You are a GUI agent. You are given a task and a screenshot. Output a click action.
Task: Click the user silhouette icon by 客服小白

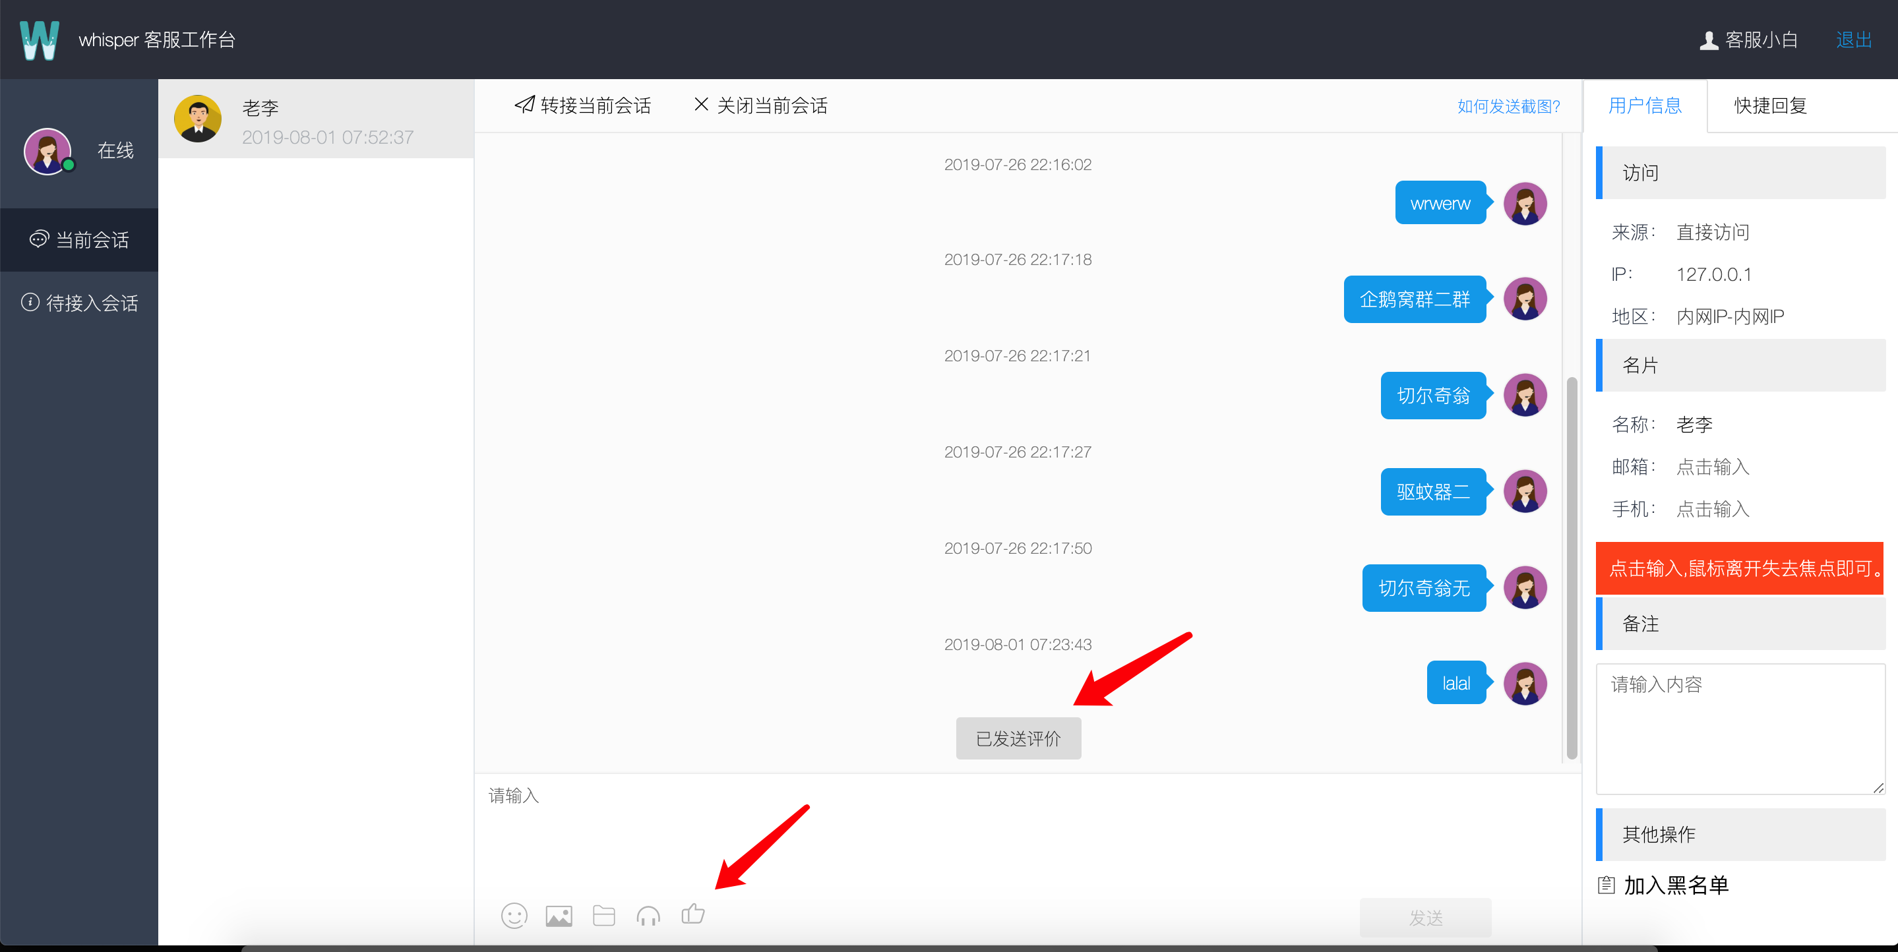click(1709, 40)
